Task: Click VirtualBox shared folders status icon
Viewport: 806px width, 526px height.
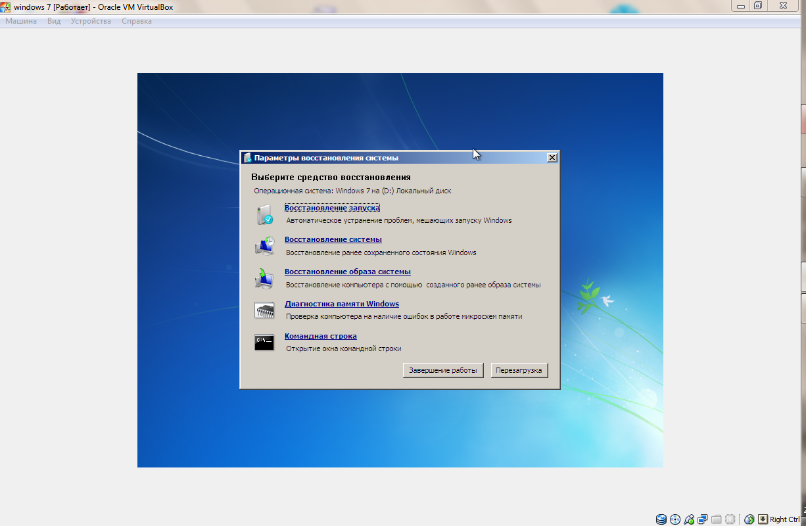Action: point(717,519)
